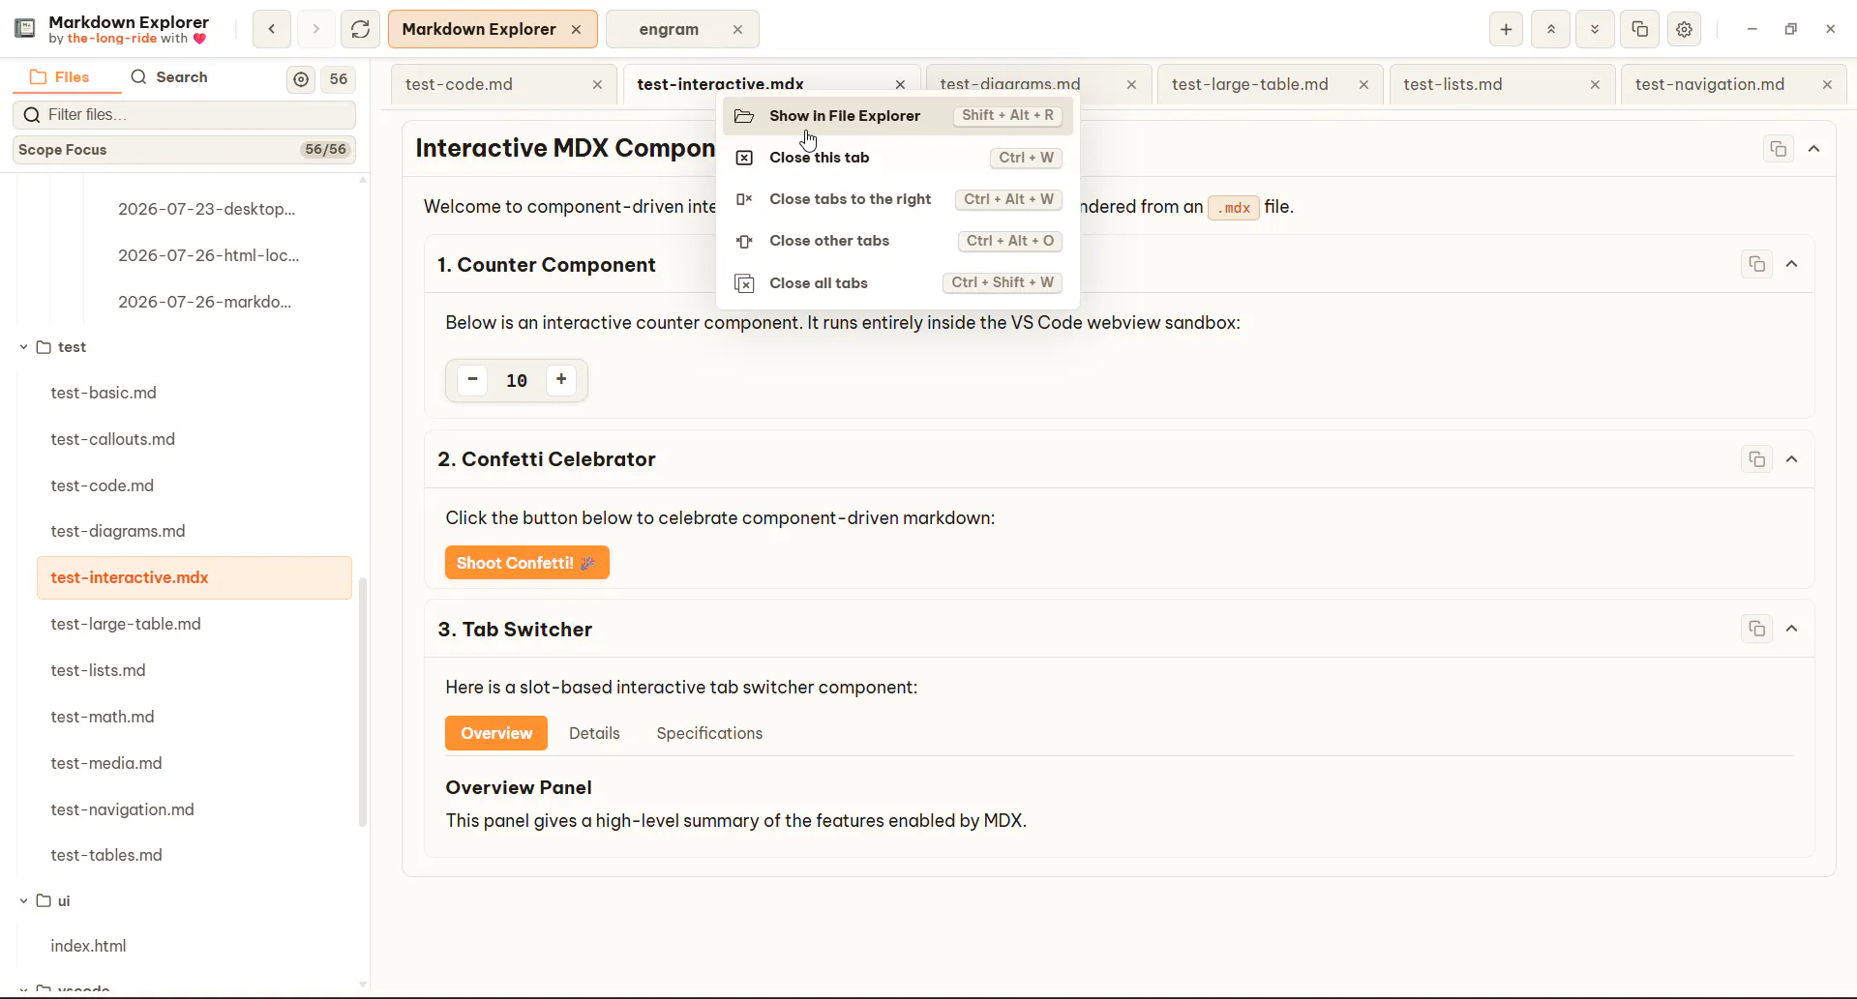Choose Show in File Explorer from context menu
This screenshot has height=999, width=1857.
(898, 116)
